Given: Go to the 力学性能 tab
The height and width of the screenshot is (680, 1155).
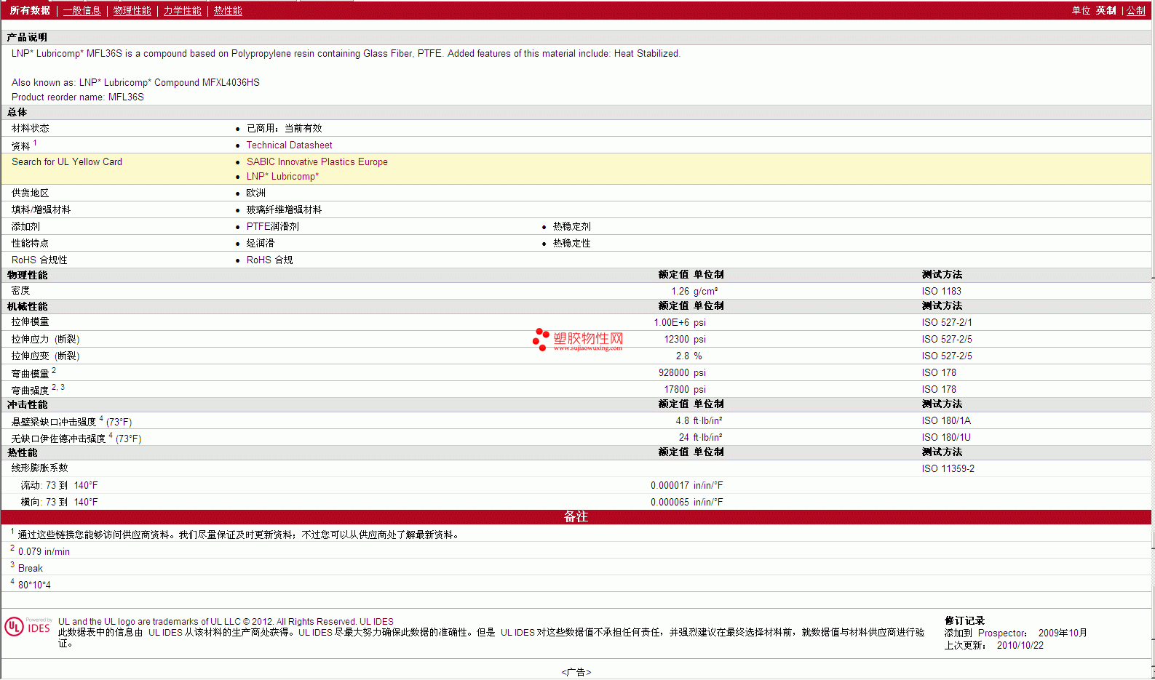Looking at the screenshot, I should click(182, 10).
